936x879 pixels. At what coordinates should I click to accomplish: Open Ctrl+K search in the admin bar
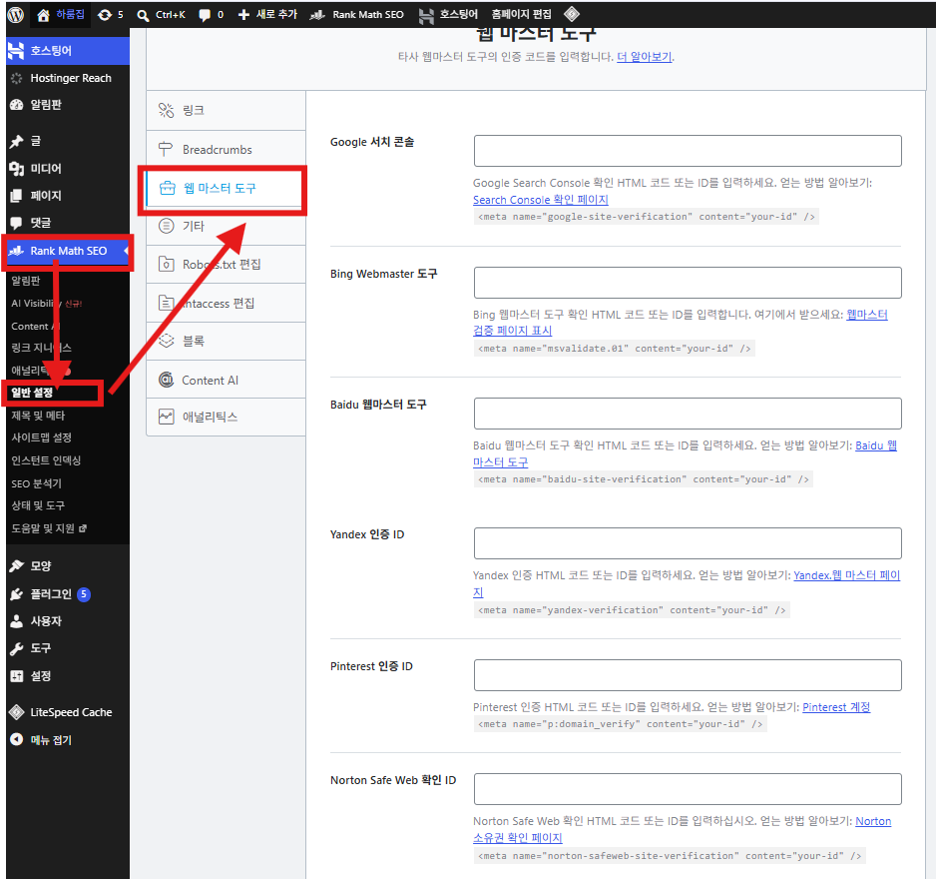click(162, 14)
